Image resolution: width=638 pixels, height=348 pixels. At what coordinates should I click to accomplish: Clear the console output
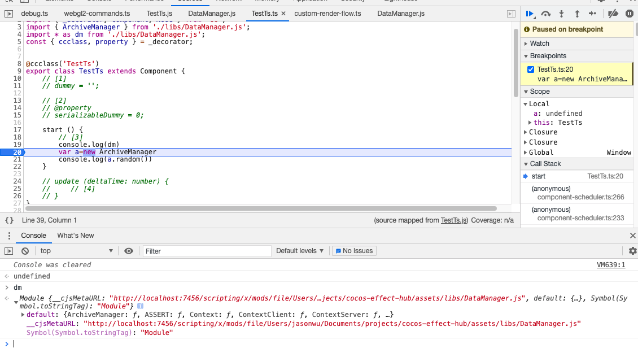click(25, 251)
